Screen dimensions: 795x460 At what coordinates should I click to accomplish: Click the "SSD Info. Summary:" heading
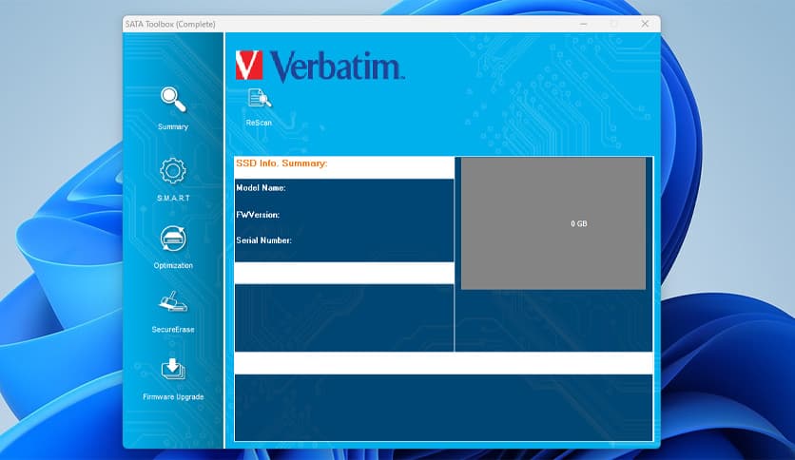pos(281,163)
